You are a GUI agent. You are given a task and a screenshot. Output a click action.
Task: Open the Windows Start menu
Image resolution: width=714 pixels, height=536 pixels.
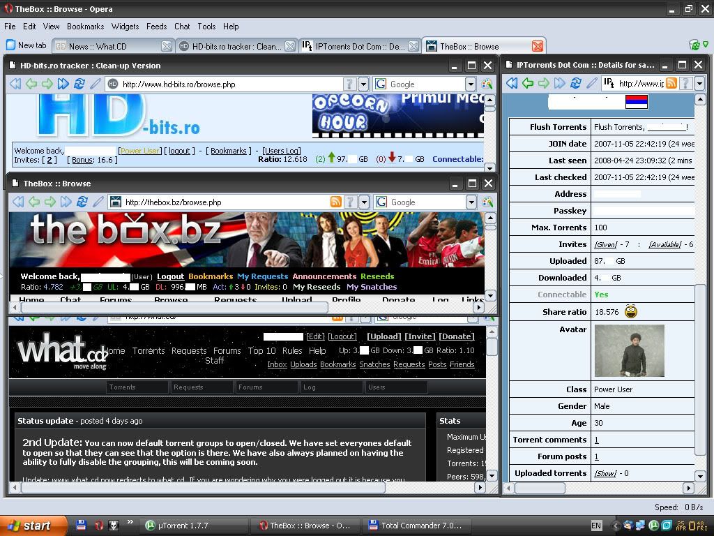point(33,526)
